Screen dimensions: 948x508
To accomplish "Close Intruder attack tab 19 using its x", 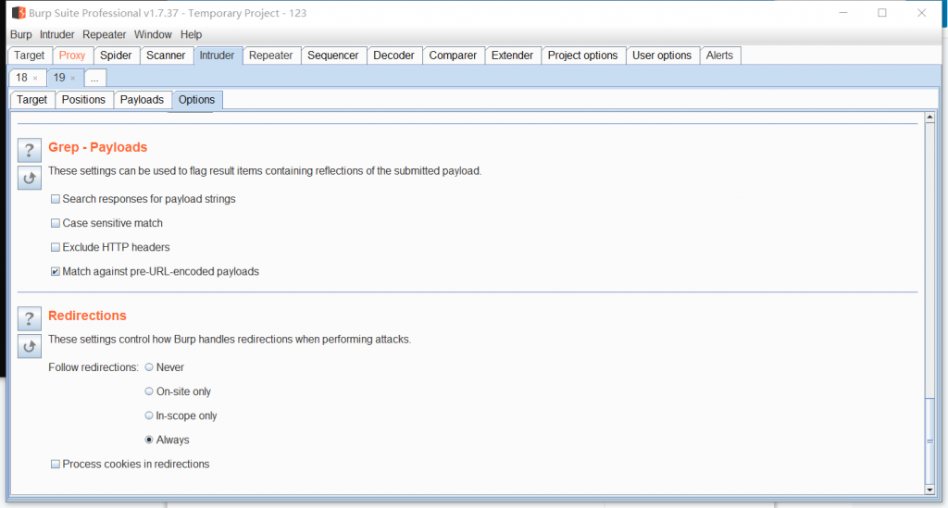I will click(73, 78).
